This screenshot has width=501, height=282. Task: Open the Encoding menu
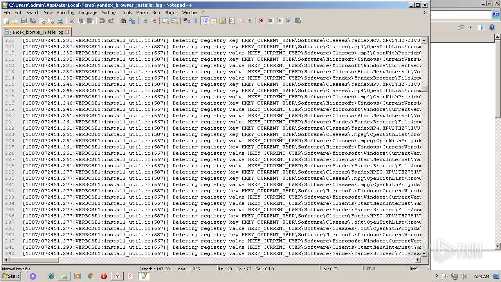65,13
